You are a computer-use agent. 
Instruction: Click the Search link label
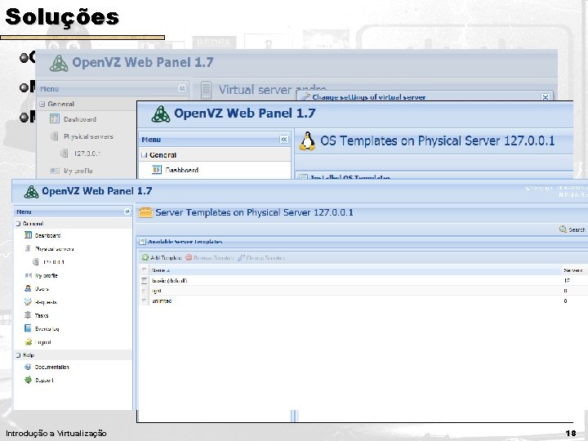[577, 229]
